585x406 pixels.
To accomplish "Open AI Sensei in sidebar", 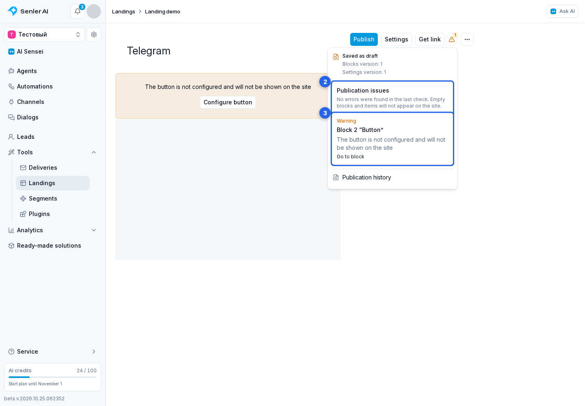I will click(x=52, y=52).
